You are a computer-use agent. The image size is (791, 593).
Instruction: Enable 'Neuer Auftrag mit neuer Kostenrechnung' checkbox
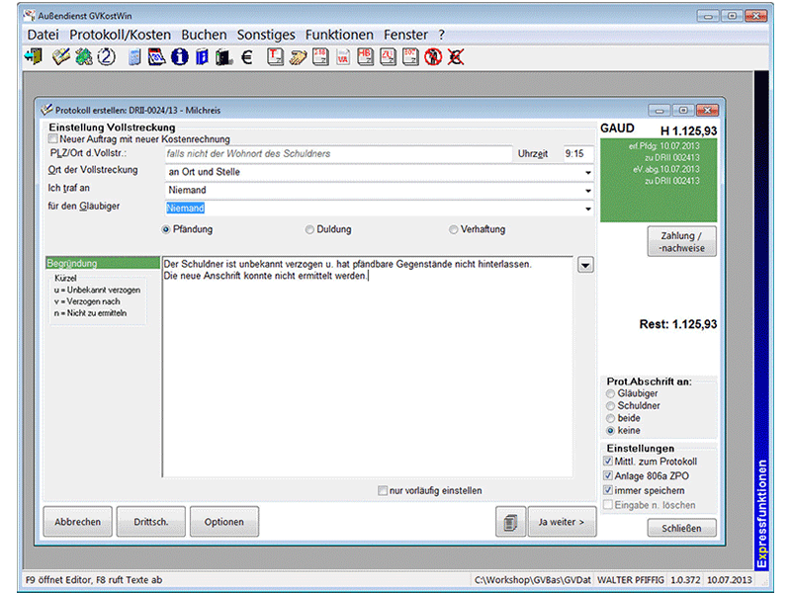pos(52,139)
